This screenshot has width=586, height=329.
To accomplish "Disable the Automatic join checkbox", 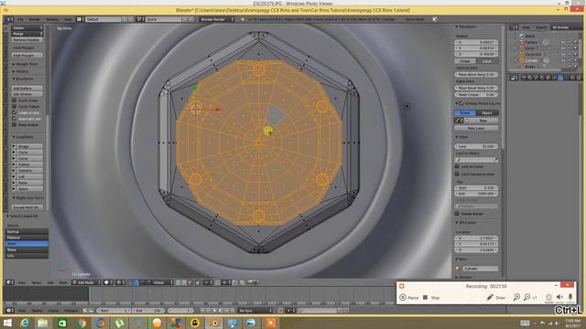I will tap(15, 119).
